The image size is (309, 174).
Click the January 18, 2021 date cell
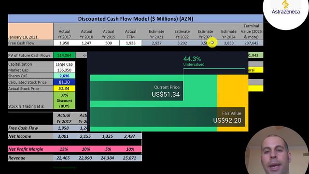point(30,31)
